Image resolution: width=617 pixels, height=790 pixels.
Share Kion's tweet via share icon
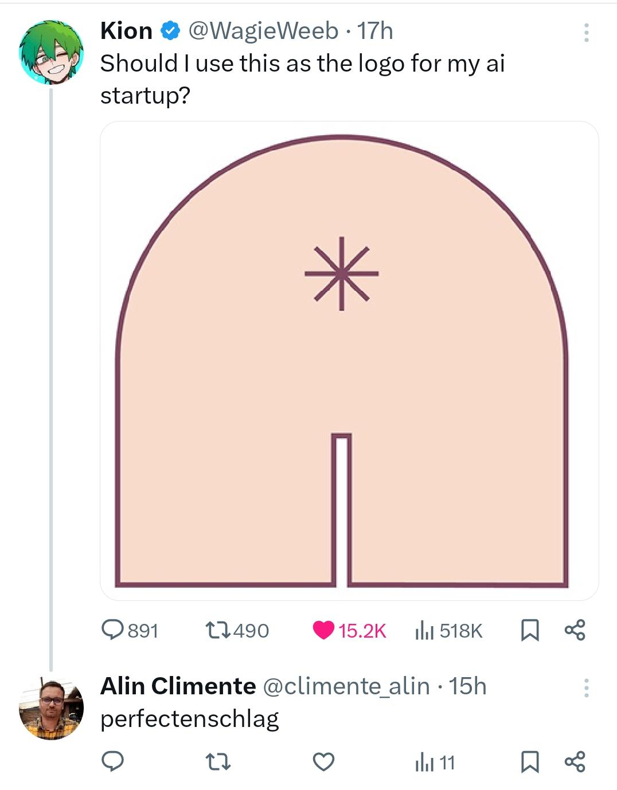[x=575, y=630]
